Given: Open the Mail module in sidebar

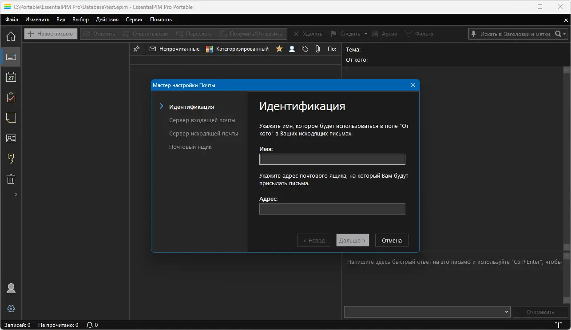Looking at the screenshot, I should (x=11, y=57).
